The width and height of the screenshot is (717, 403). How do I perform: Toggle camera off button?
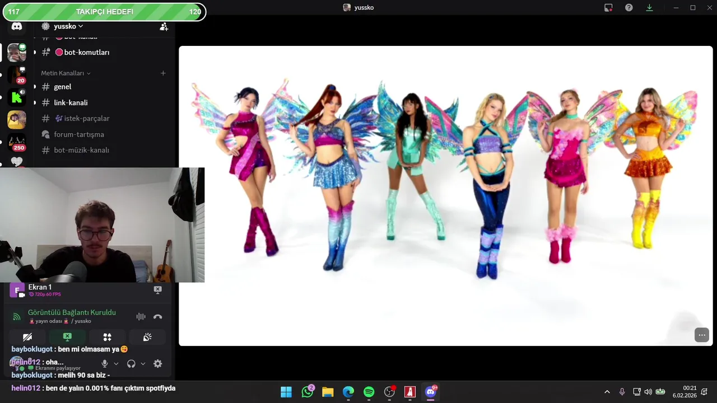pos(27,337)
